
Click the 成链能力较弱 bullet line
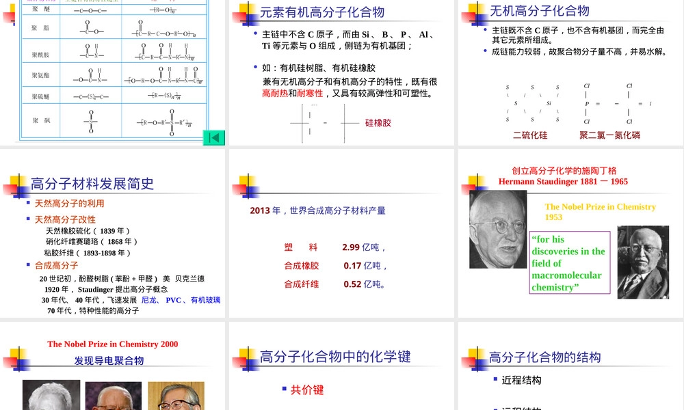(x=579, y=52)
